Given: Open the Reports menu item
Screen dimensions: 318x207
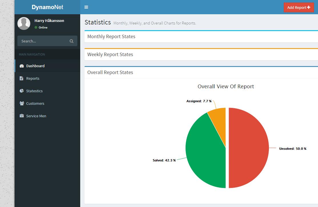Looking at the screenshot, I should [x=33, y=78].
